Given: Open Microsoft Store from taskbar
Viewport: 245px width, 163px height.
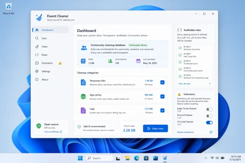Looking at the screenshot, I should (146, 158).
